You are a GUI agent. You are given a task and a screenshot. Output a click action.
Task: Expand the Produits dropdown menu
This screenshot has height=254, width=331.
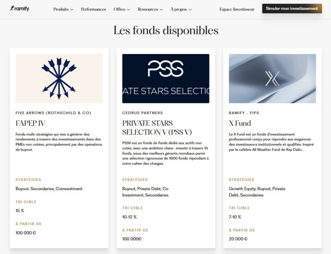click(63, 9)
